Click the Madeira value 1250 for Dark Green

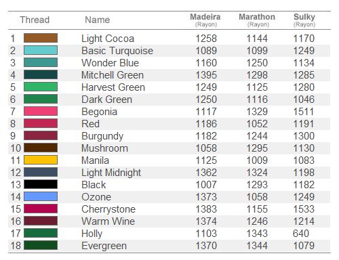click(206, 100)
